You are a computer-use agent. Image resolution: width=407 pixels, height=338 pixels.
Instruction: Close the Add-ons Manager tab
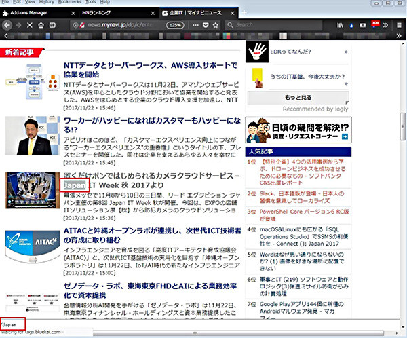pos(73,13)
